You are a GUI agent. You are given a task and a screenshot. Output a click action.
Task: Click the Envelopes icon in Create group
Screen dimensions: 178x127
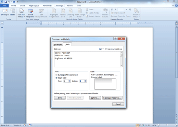click(5, 12)
